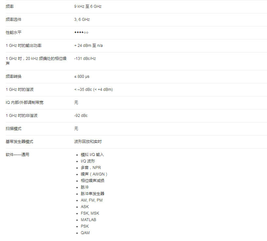Click the + 24 dBm 至 n/a output power value
The image size is (267, 241).
click(88, 46)
